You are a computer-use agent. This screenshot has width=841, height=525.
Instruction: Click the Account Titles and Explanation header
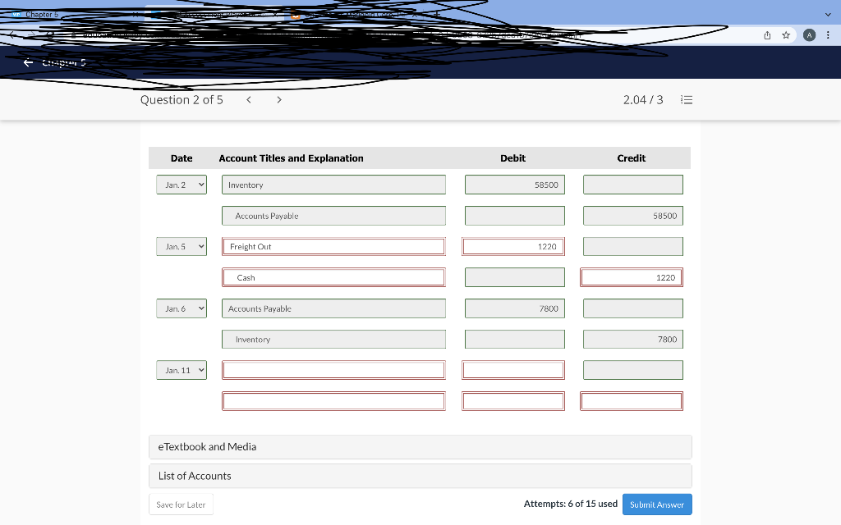pos(292,158)
